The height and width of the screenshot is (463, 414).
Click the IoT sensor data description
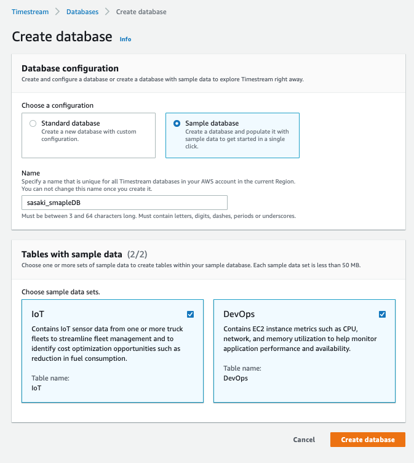point(107,344)
